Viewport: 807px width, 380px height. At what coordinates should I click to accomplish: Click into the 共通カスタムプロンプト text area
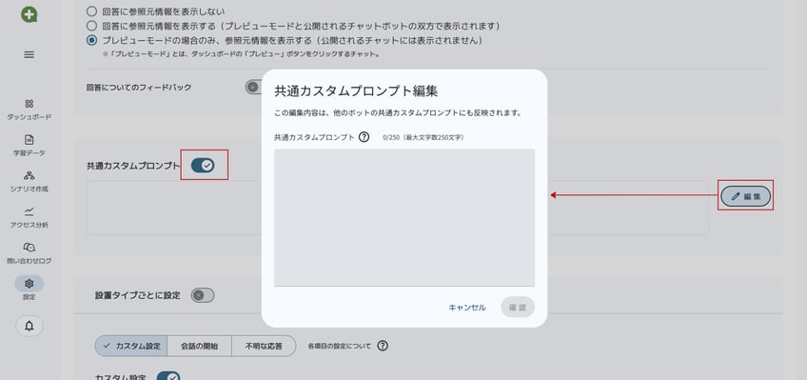pyautogui.click(x=404, y=217)
